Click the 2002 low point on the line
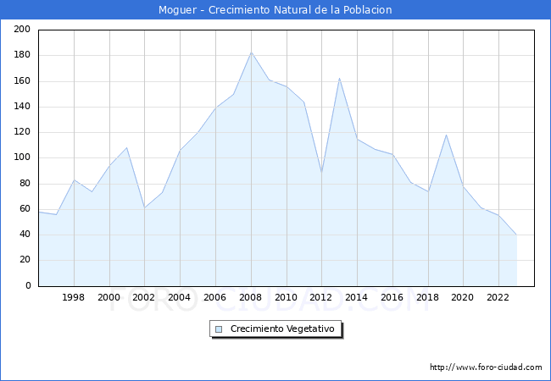Screen dimensions: 551x381 click(145, 207)
